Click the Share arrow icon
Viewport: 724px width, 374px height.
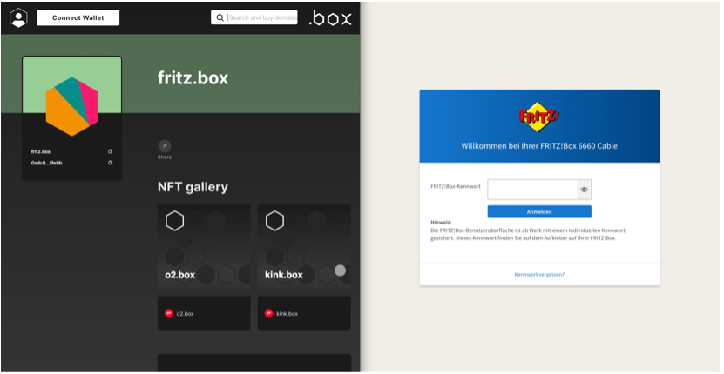pyautogui.click(x=165, y=146)
